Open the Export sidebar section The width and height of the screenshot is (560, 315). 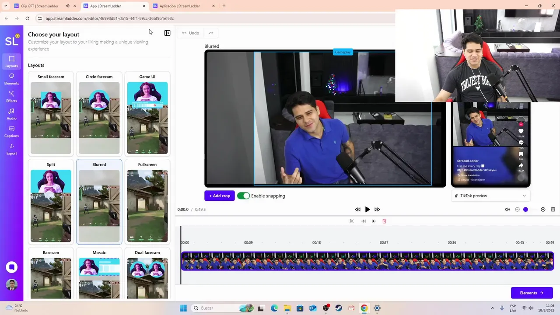coord(11,149)
